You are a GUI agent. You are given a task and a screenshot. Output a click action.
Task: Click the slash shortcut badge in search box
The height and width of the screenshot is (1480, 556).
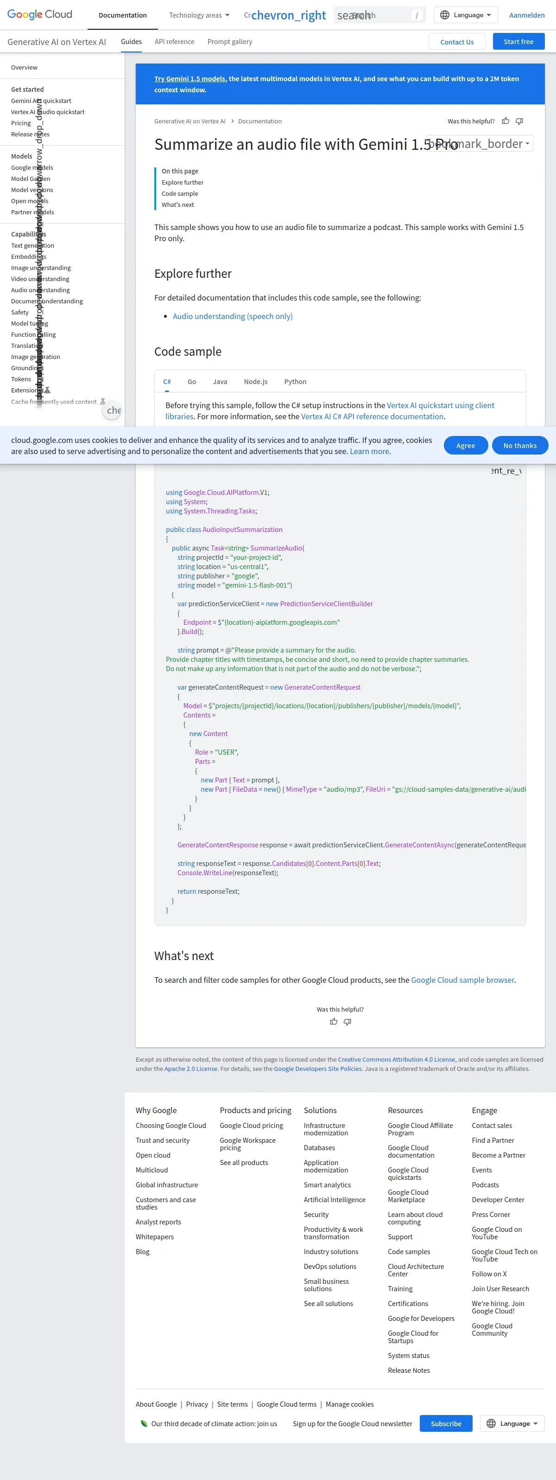pyautogui.click(x=417, y=15)
